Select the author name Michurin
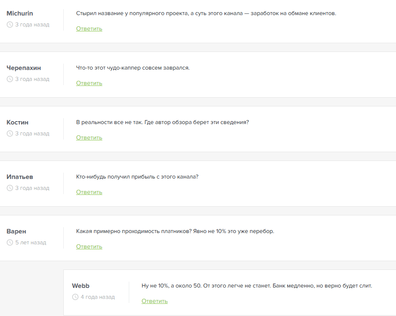 [x=20, y=13]
